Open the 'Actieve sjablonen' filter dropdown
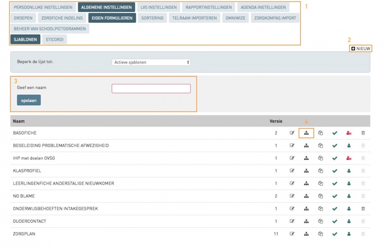The height and width of the screenshot is (248, 387). tap(151, 62)
